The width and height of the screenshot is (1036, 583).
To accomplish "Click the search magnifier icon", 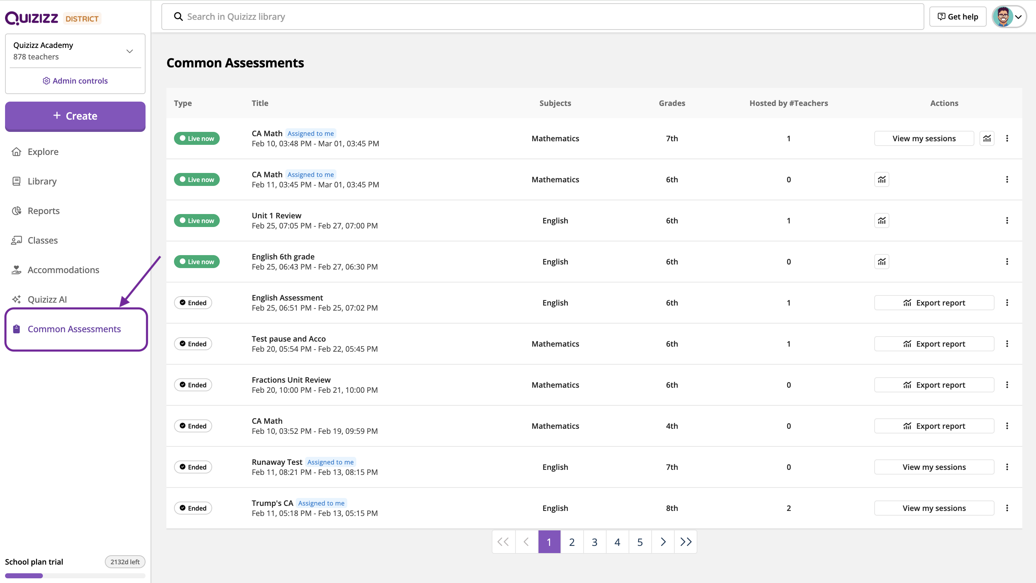I will [x=178, y=17].
